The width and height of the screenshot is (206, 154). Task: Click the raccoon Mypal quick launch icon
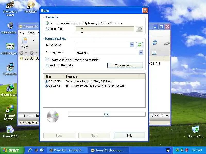(36, 150)
